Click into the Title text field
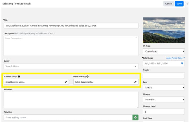The height and width of the screenshot is (122, 189). 71,26
